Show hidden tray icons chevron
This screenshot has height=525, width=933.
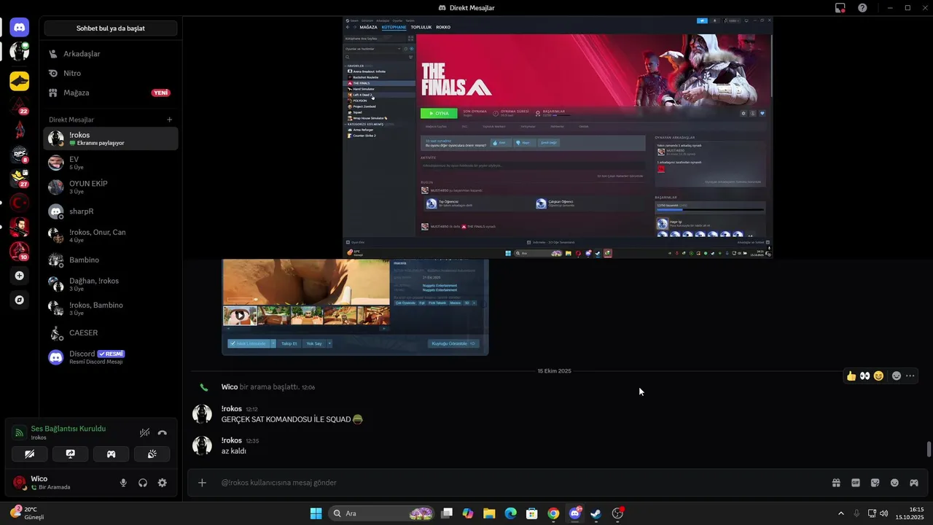[x=840, y=513]
